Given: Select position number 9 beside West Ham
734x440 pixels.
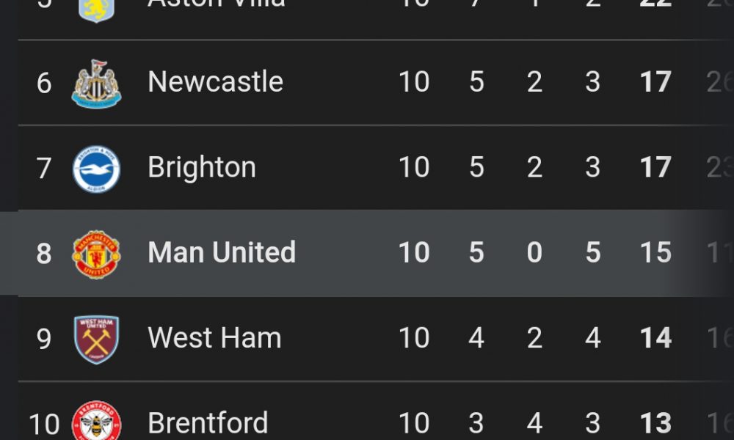Looking at the screenshot, I should [44, 339].
